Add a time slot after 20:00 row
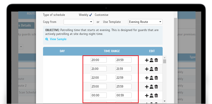 147,60
